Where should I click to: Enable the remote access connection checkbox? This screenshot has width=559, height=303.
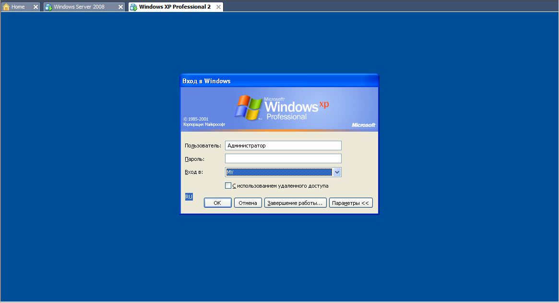click(x=228, y=186)
